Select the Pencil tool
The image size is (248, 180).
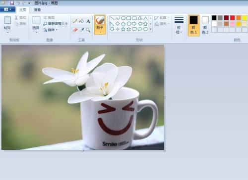[x=75, y=21]
